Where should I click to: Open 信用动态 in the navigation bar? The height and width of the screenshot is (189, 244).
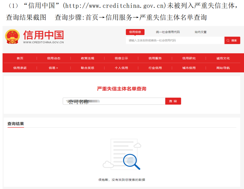coord(54,58)
